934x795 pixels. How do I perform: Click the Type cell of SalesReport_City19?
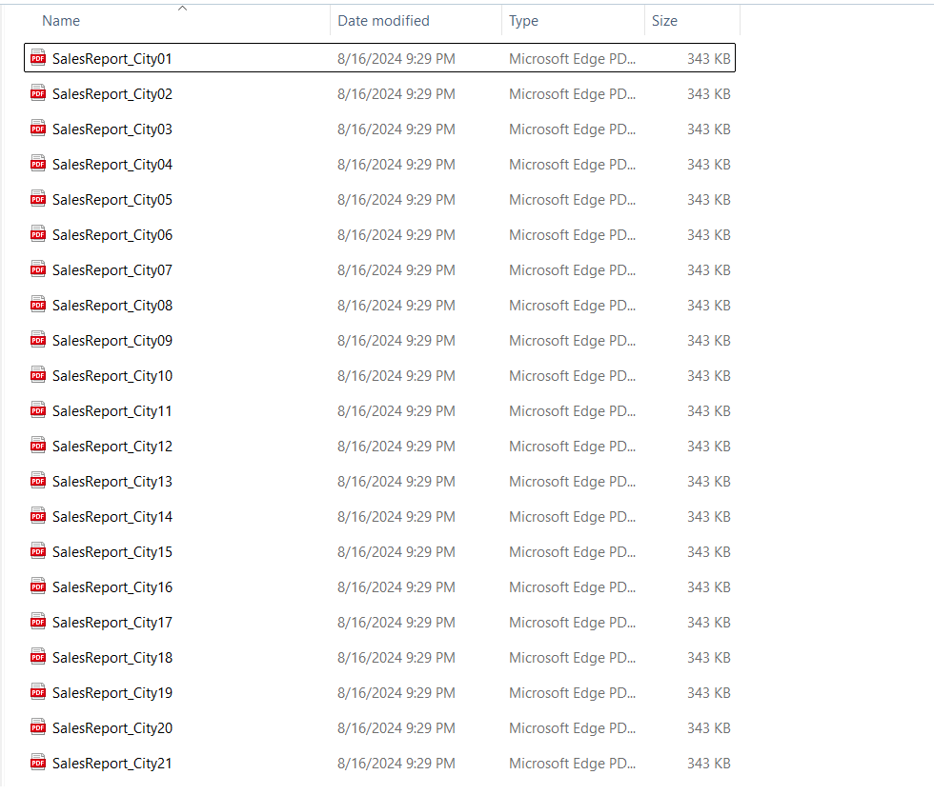coord(572,693)
